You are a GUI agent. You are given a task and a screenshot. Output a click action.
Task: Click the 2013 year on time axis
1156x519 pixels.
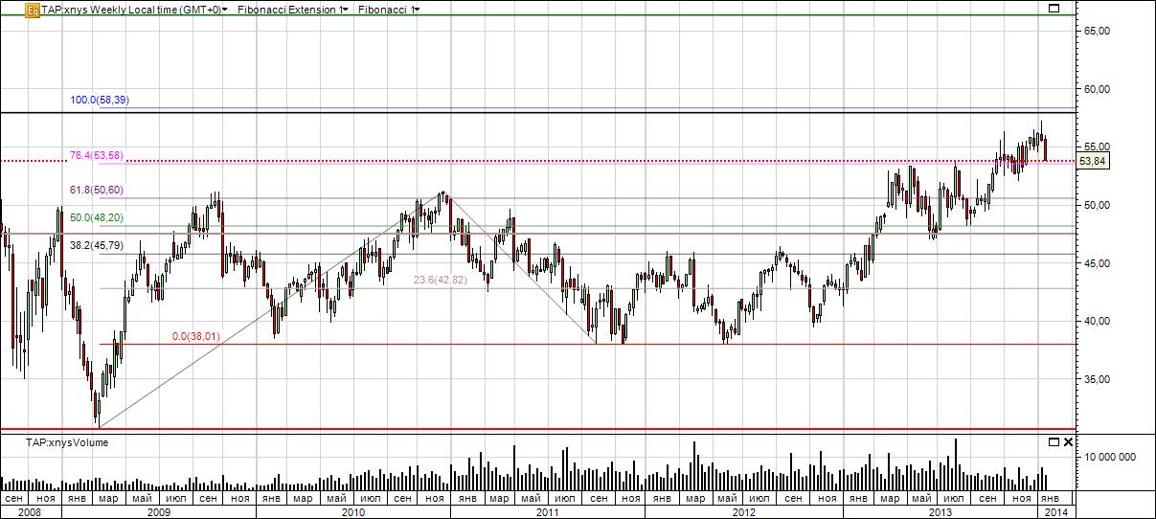[941, 512]
